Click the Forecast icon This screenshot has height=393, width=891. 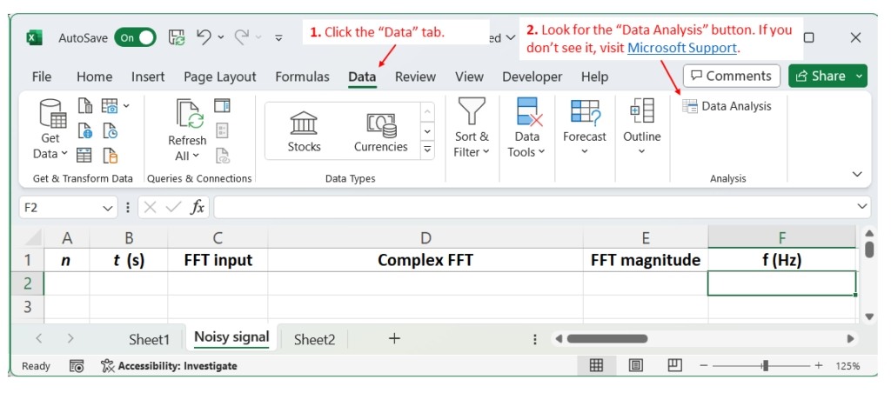[584, 113]
